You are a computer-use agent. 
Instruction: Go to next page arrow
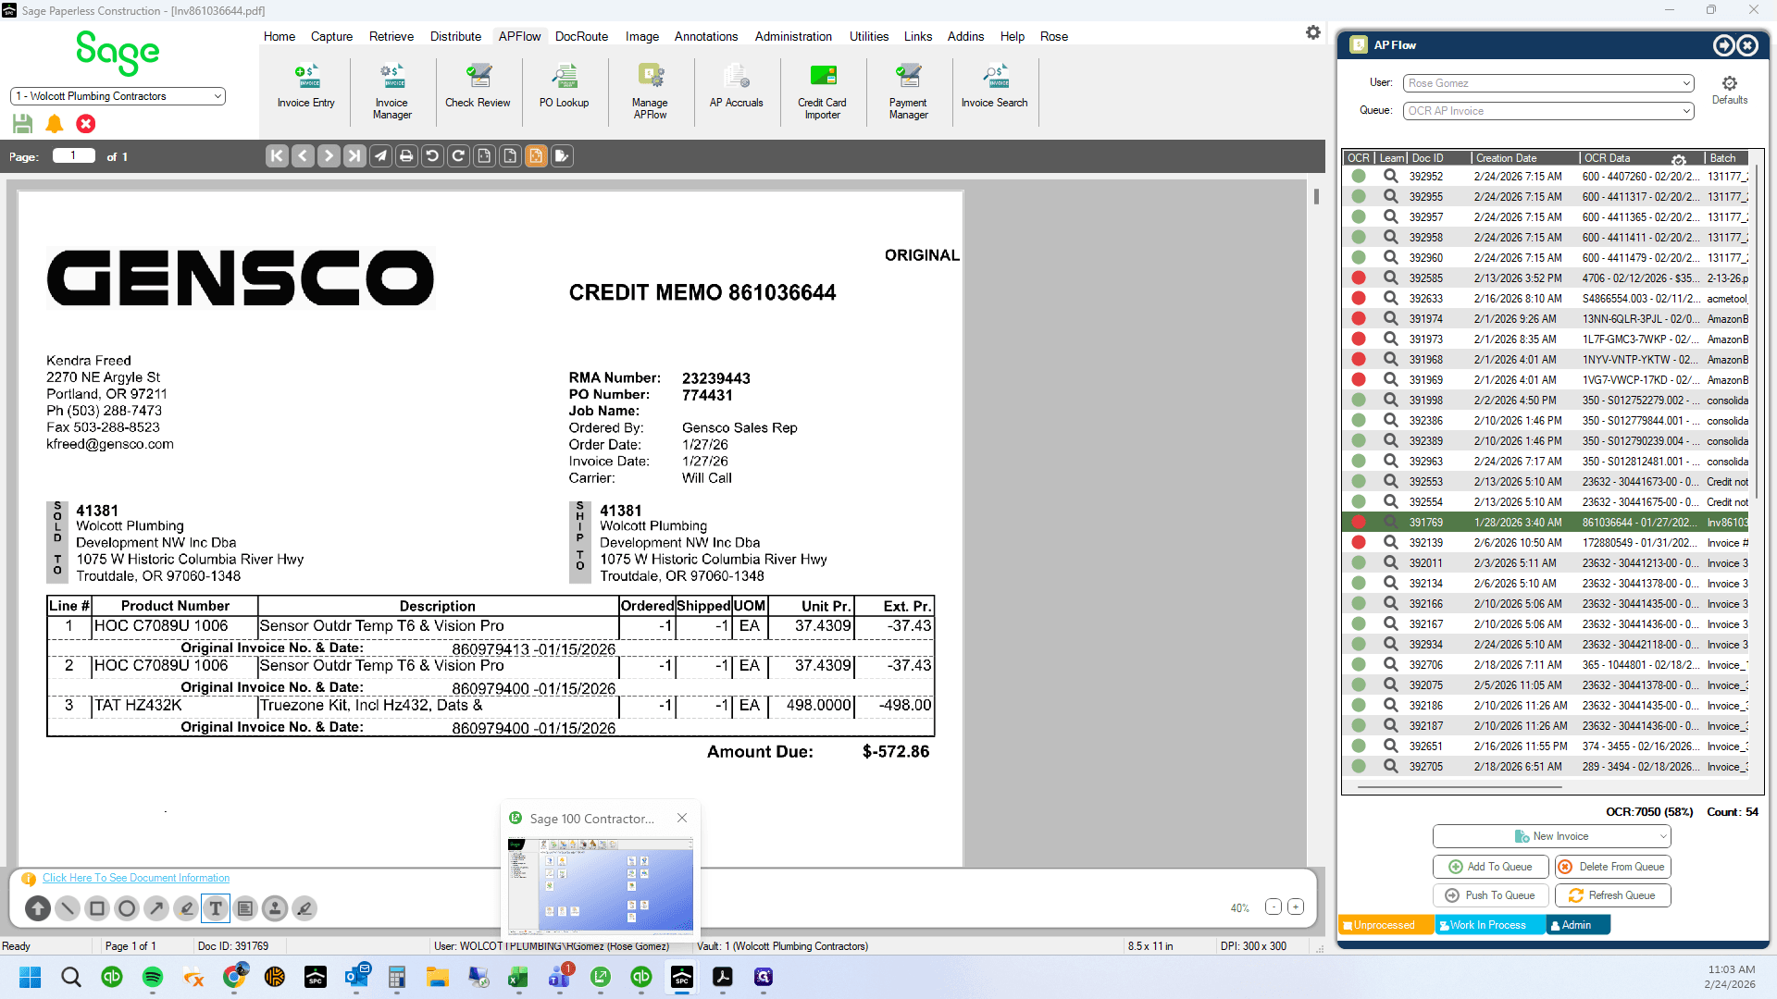coord(329,156)
